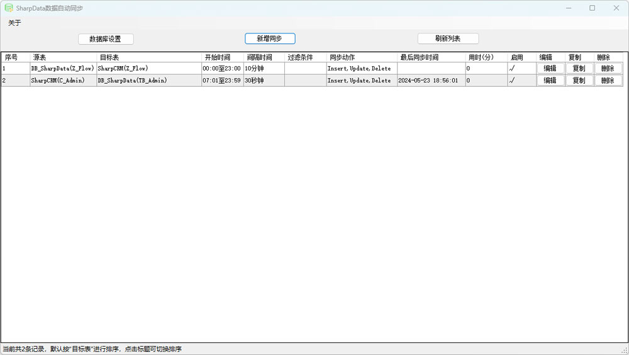The height and width of the screenshot is (355, 629).
Task: Click the 数据库设置 button
Action: (x=106, y=39)
